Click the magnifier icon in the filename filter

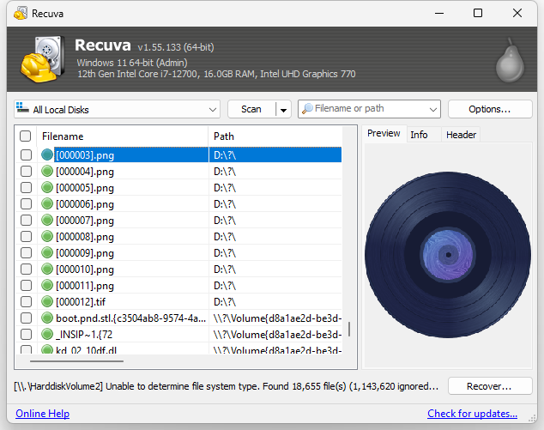[307, 109]
